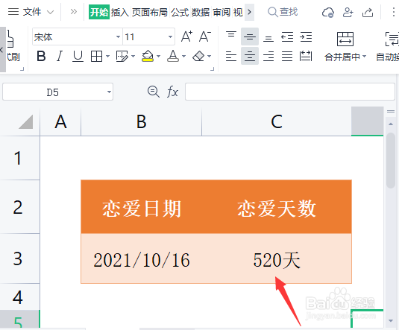The image size is (399, 330).
Task: Click the Name Box showing D5
Action: [53, 92]
